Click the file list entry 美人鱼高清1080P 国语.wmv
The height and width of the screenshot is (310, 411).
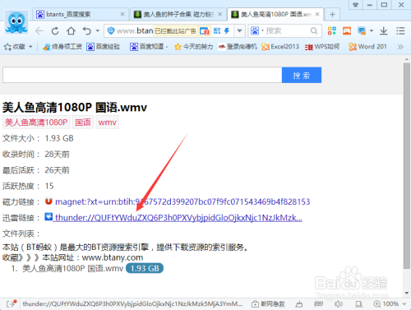tap(72, 268)
